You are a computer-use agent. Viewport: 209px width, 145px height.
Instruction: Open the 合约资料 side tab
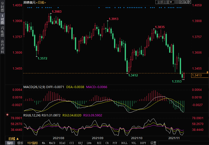2,46
